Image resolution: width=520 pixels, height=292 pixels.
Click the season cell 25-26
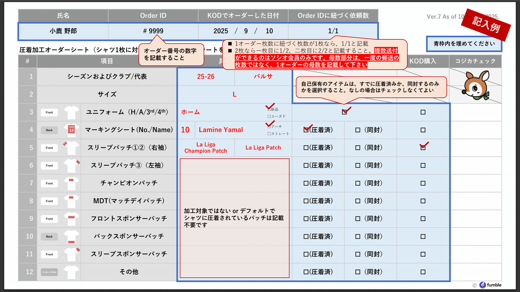[x=206, y=77]
